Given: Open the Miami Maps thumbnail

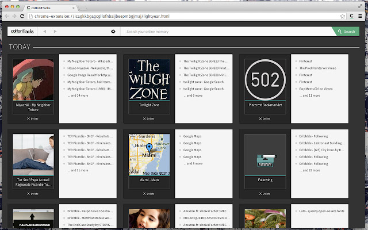Looking at the screenshot, I should 149,155.
